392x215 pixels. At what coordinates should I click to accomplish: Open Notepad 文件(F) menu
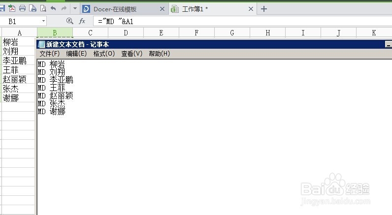click(x=50, y=54)
